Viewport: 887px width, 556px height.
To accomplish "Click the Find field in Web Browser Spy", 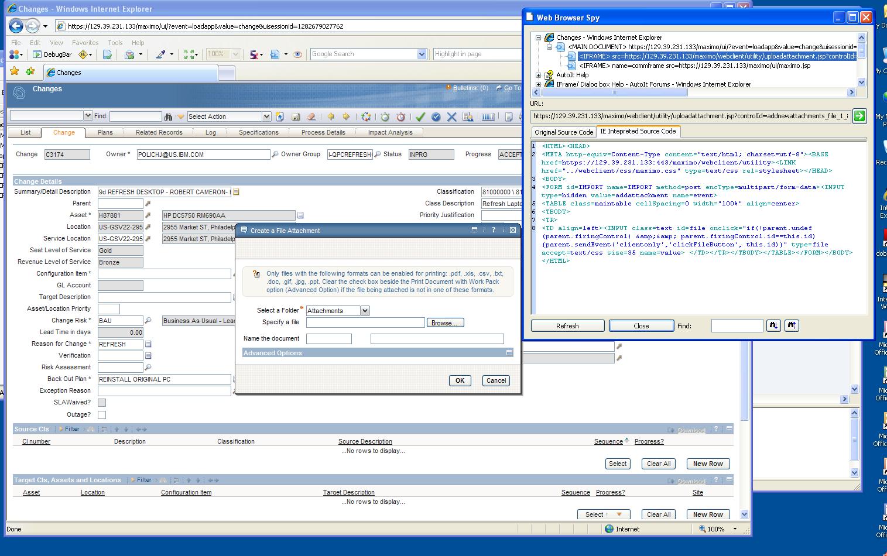I will click(737, 326).
